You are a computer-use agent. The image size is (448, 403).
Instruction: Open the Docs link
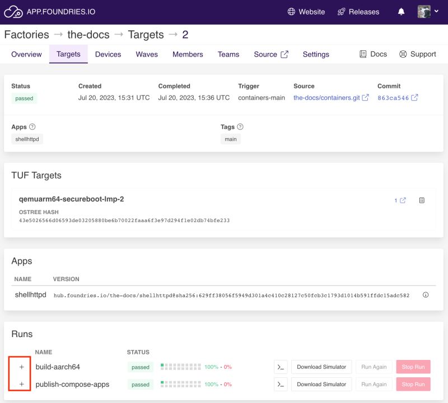[x=379, y=54]
